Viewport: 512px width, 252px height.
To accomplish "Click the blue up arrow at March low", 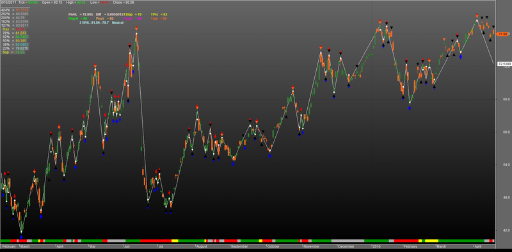I will 21,237.
